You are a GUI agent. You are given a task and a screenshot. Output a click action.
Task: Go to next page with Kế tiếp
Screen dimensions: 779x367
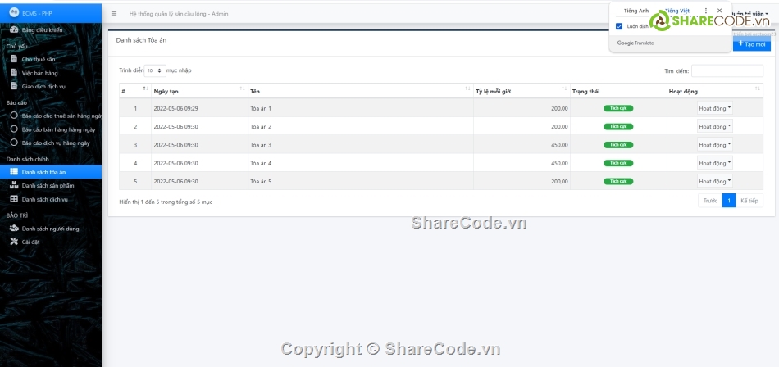[749, 201]
